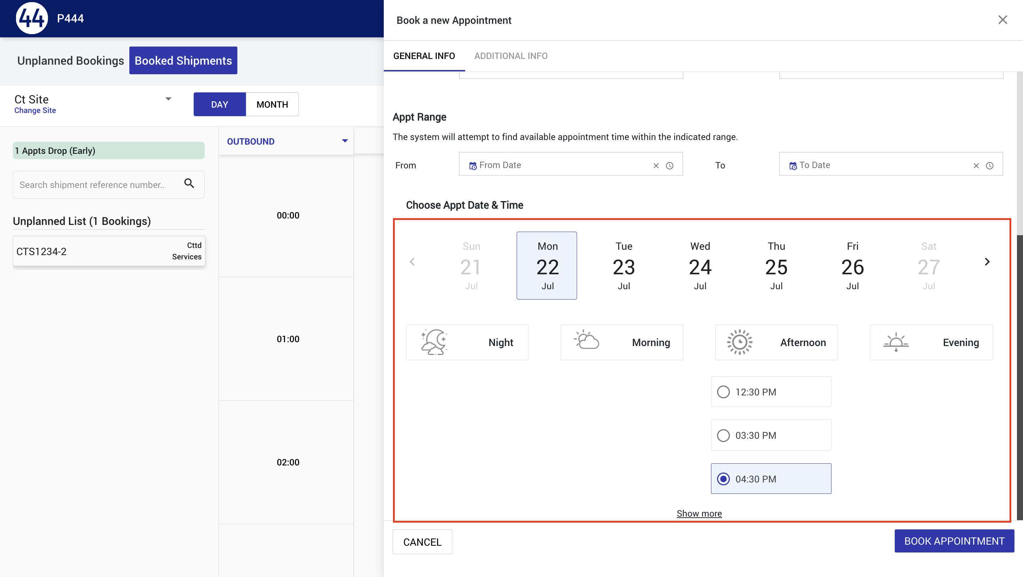
Task: Choose the Night time period
Action: (x=467, y=342)
